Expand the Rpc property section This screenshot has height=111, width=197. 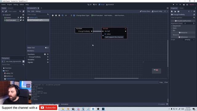(183, 30)
